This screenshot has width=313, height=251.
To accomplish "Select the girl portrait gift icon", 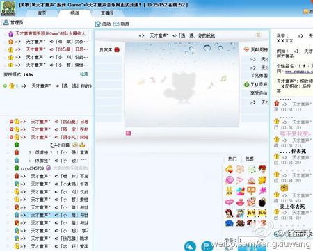I will [x=229, y=213].
